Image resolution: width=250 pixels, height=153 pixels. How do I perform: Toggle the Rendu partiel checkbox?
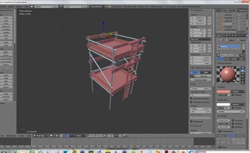click(192, 121)
